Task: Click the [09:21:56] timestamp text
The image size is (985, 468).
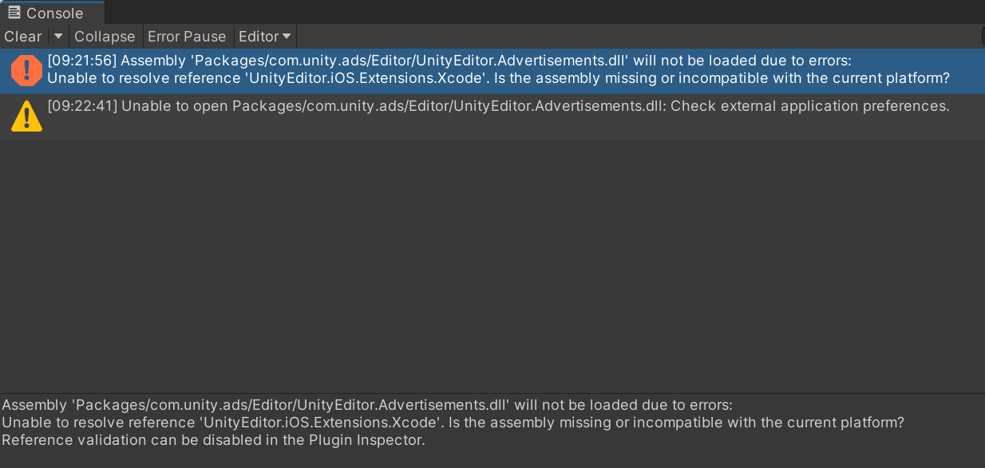Action: (x=82, y=61)
